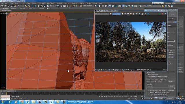Open dropdown in Render Setup top section
Image resolution: width=185 pixels, height=104 pixels.
(x=171, y=22)
